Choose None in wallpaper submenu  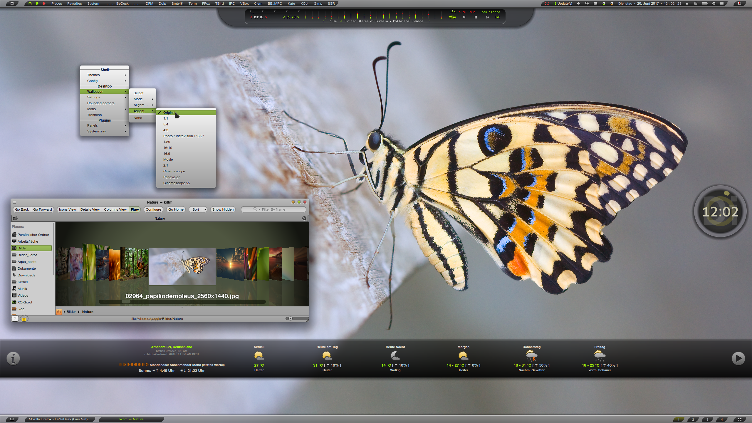tap(143, 118)
